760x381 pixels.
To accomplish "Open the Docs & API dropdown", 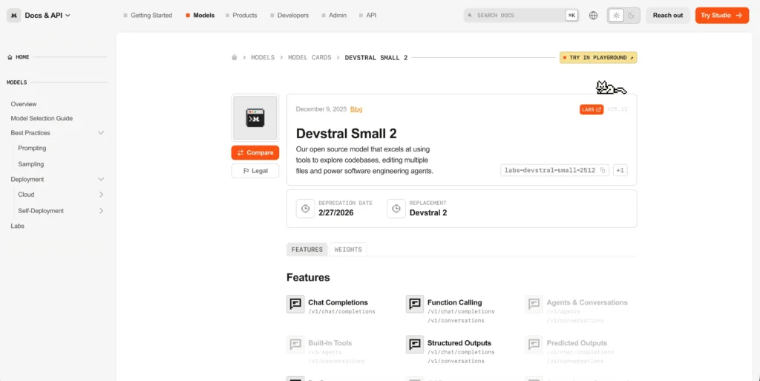I will pyautogui.click(x=47, y=16).
